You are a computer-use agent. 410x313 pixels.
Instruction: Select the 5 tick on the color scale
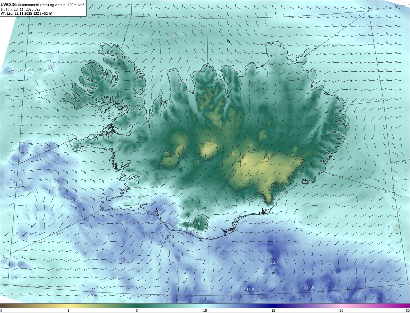pos(137,310)
